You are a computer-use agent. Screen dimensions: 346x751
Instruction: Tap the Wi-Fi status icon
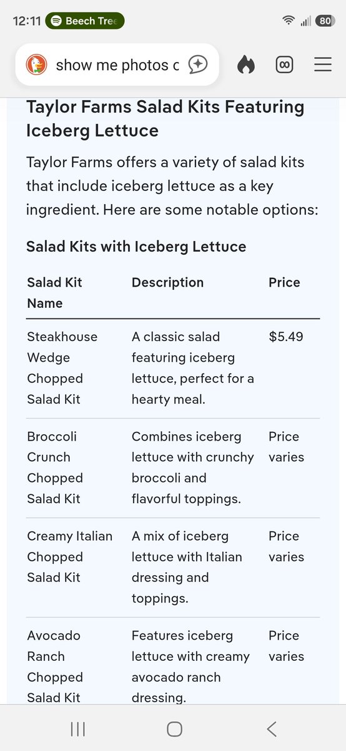[288, 21]
